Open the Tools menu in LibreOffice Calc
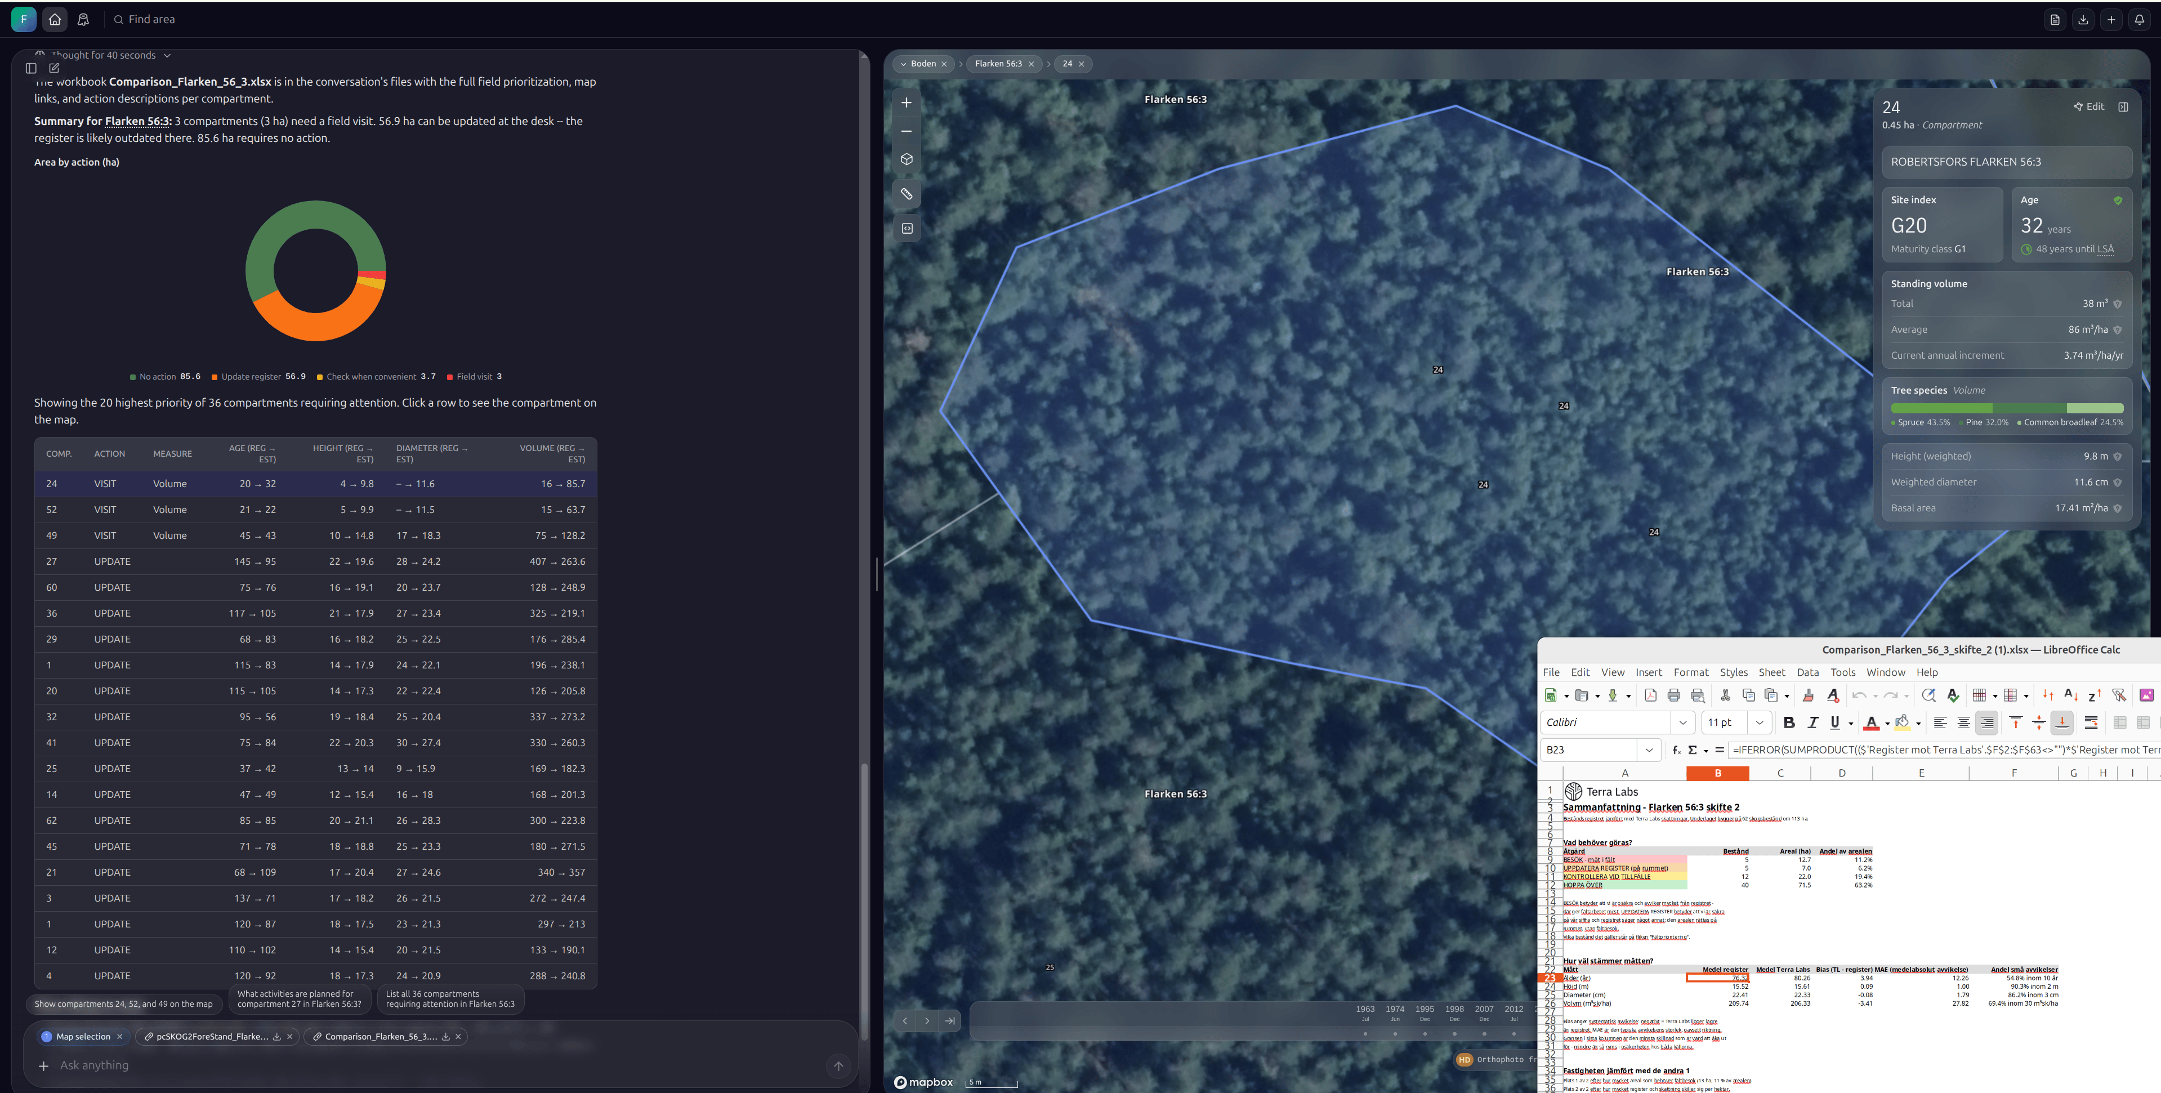 click(x=1842, y=673)
